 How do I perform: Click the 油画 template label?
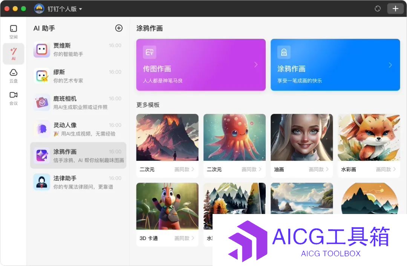pyautogui.click(x=279, y=170)
